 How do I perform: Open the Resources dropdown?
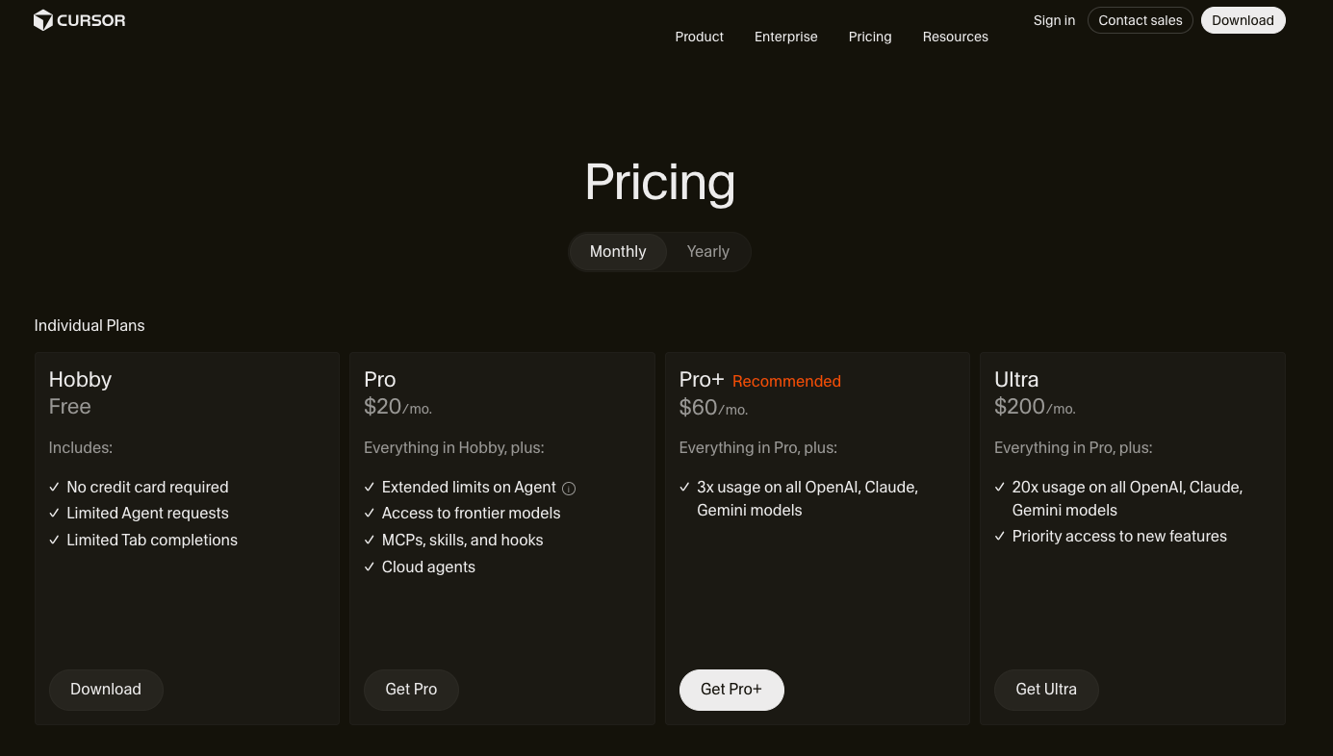click(955, 37)
